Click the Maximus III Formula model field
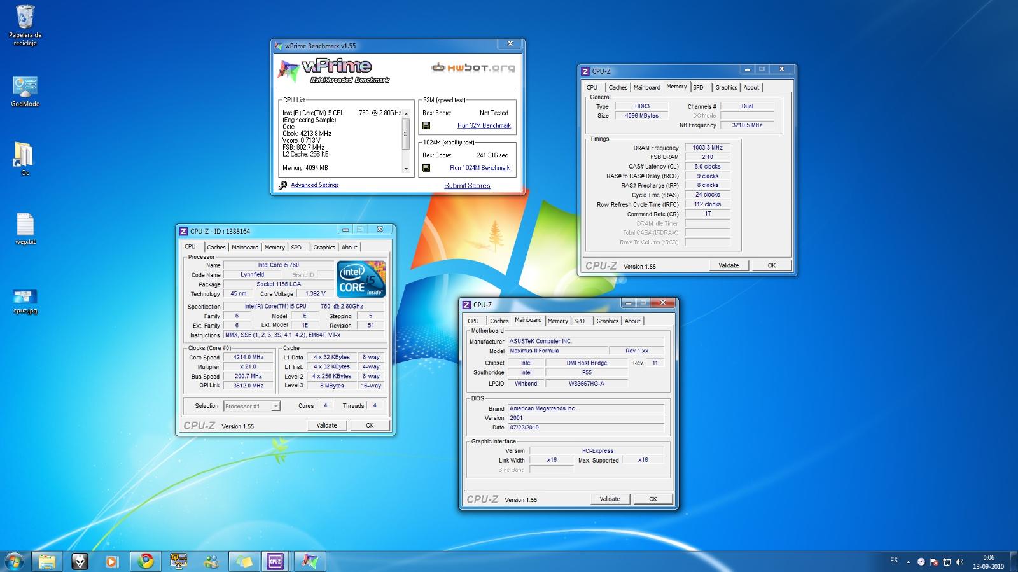Screen dimensions: 1018x572 (x=557, y=351)
